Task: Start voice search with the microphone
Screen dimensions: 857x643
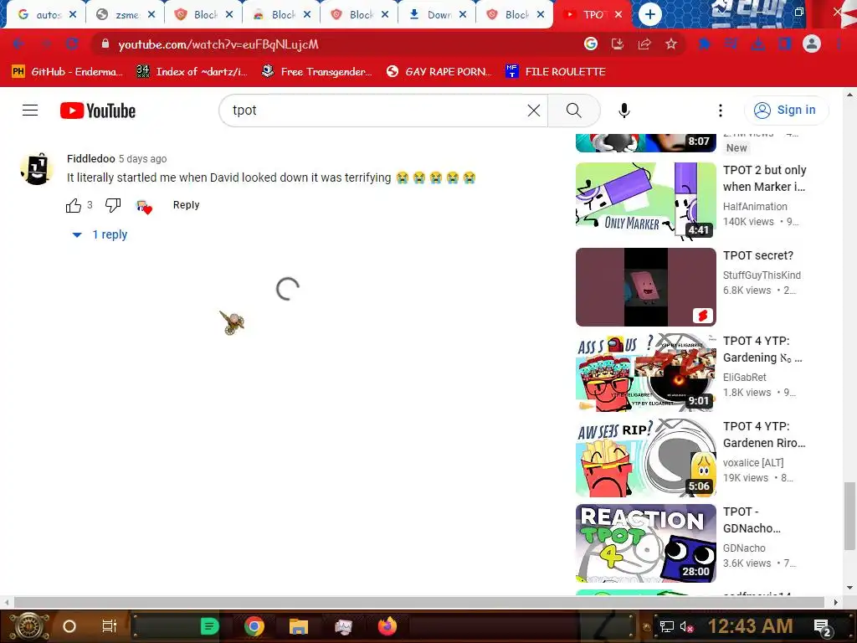Action: click(624, 111)
